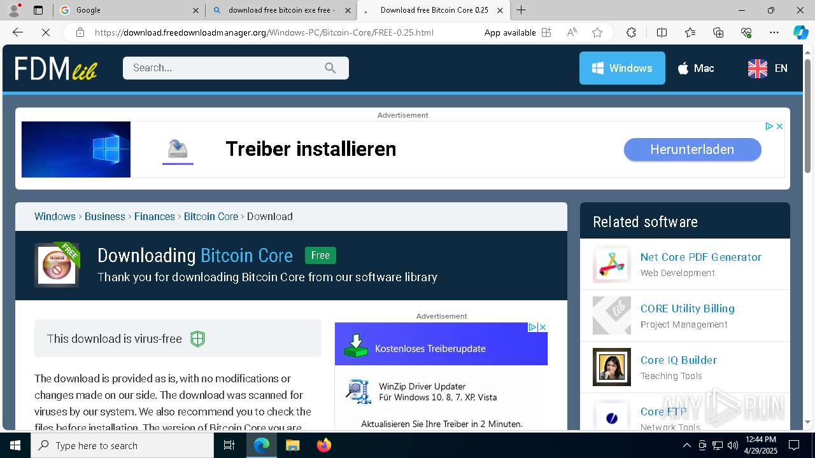Viewport: 815px width, 458px height.
Task: Click the Bitcoin Core app thumbnail
Action: [x=57, y=265]
